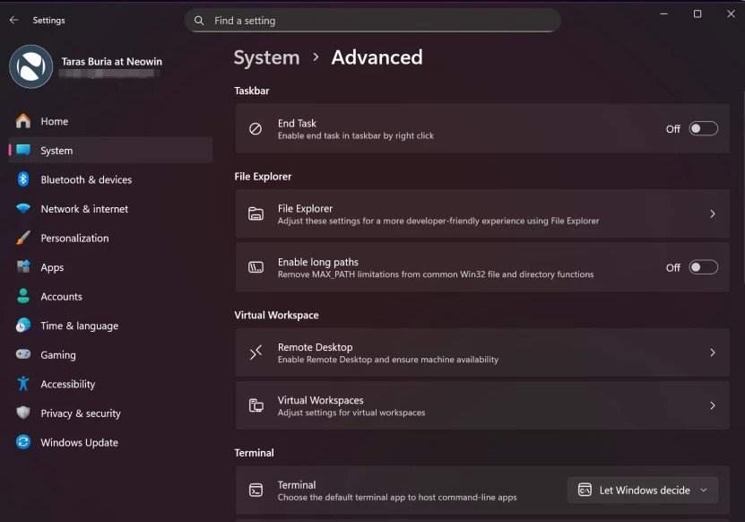
Task: Click 'Enable Remote Desktop and ensure machine availability'
Action: [388, 360]
